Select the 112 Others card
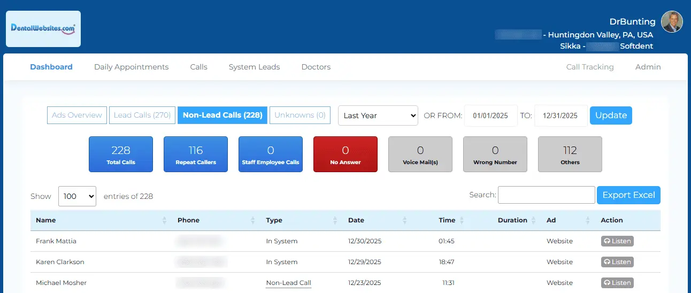 click(570, 155)
